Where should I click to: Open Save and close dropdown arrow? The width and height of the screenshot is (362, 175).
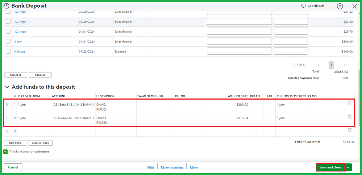tap(348, 167)
